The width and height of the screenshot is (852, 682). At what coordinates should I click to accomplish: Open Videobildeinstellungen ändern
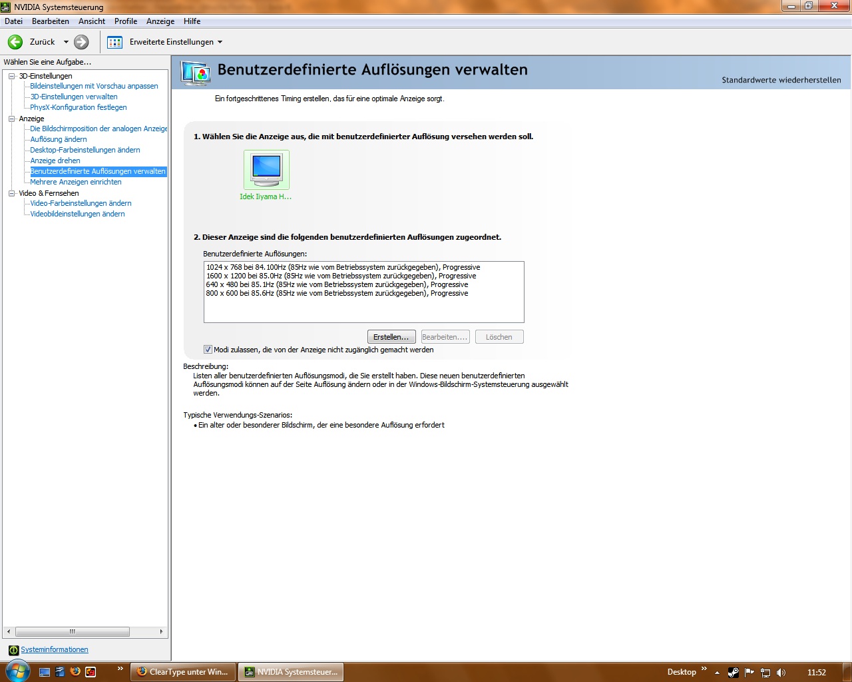[77, 214]
